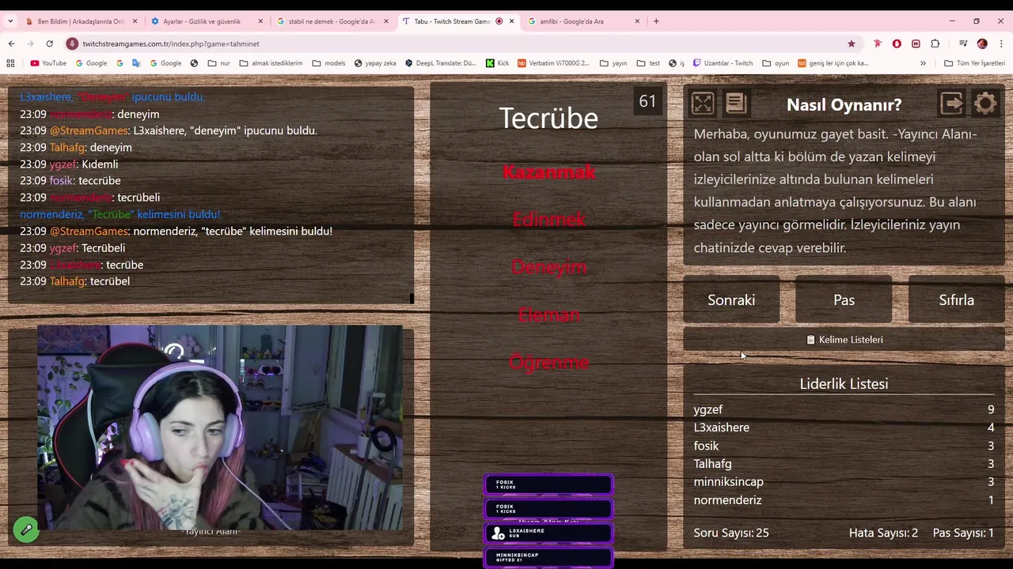The height and width of the screenshot is (569, 1013).
Task: Click the streamer webcam video
Action: click(x=220, y=427)
